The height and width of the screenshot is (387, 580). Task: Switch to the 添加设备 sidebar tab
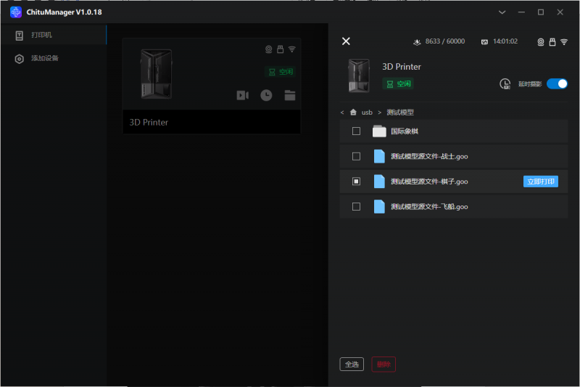pos(45,58)
